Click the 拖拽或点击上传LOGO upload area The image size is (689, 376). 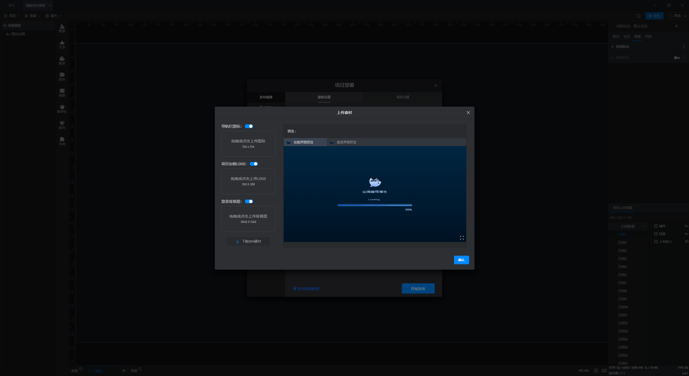click(x=248, y=181)
